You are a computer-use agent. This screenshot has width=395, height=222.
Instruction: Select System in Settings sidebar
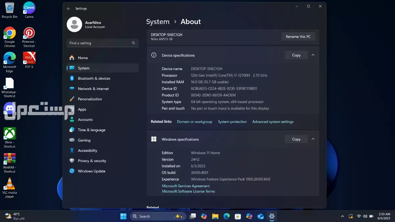coord(102,68)
